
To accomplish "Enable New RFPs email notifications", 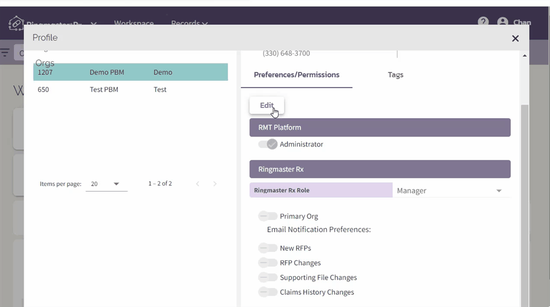I will [267, 248].
